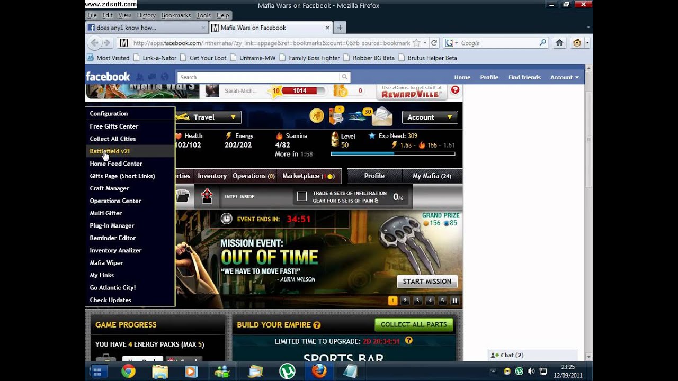This screenshot has width=678, height=381.
Task: Expand the Travel dropdown
Action: [209, 117]
